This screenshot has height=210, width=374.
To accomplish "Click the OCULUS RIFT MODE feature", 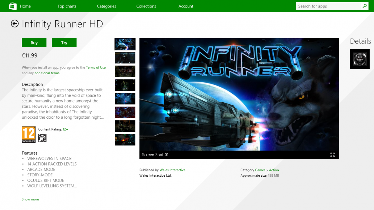I will [x=46, y=180].
